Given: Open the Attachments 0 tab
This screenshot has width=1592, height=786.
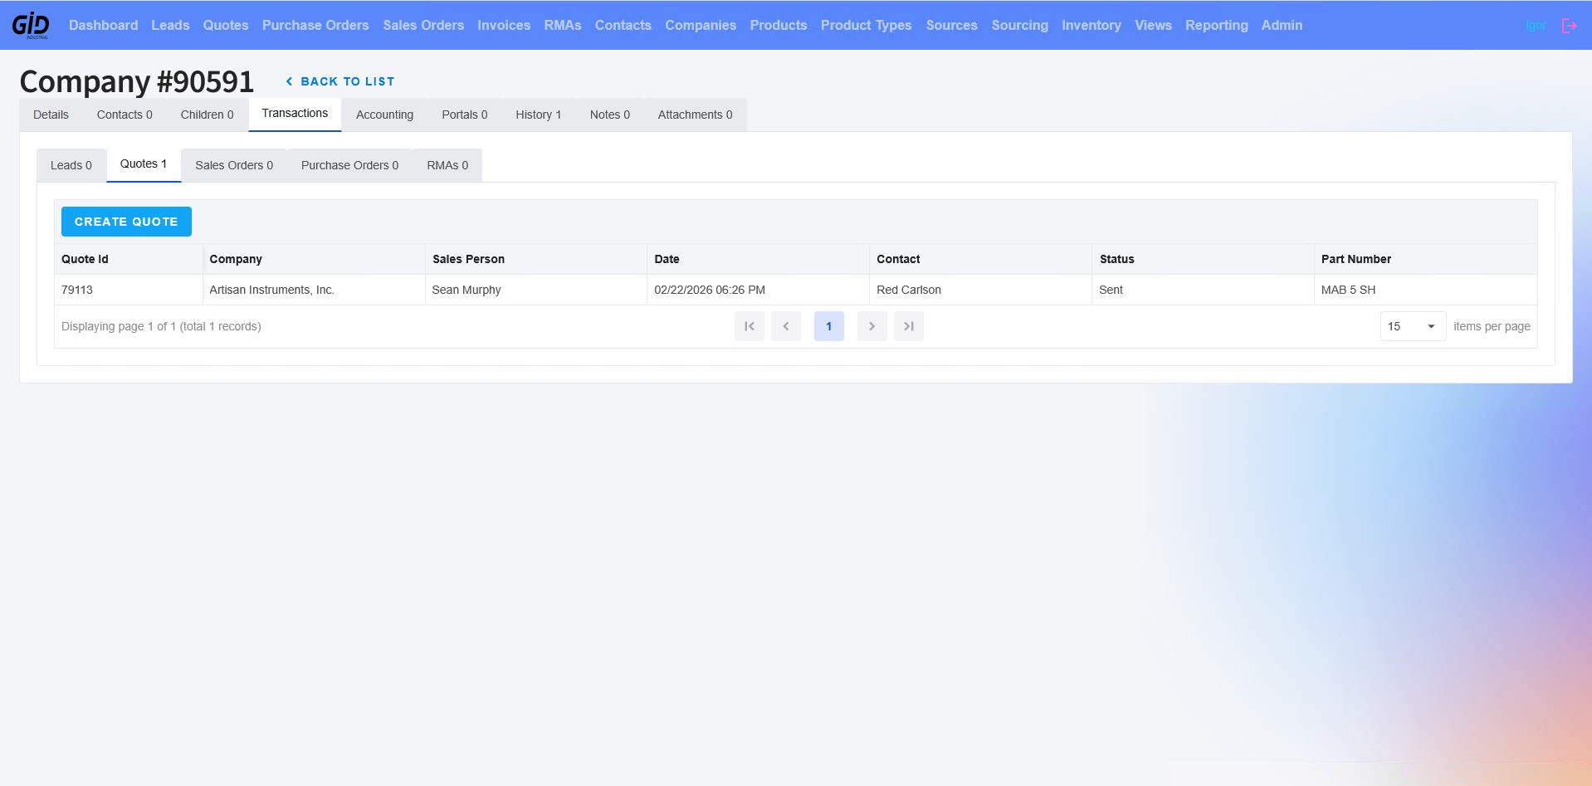Looking at the screenshot, I should (695, 115).
